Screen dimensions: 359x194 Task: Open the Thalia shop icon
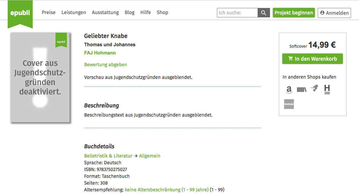tap(314, 88)
